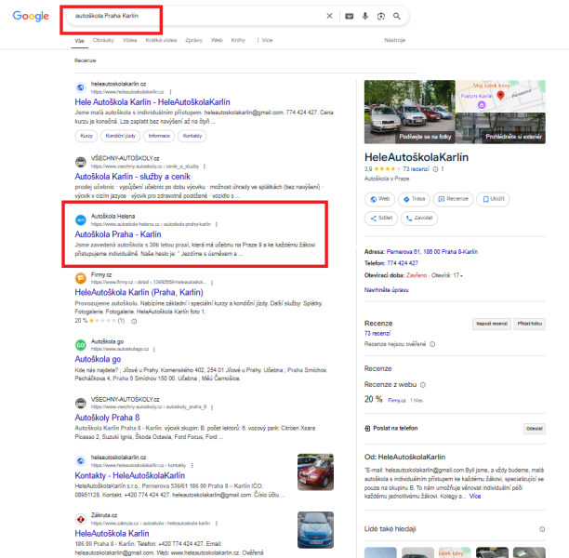The width and height of the screenshot is (569, 558).
Task: Open Kontakty - HeleAutoškolaKarlín result
Action: point(130,475)
